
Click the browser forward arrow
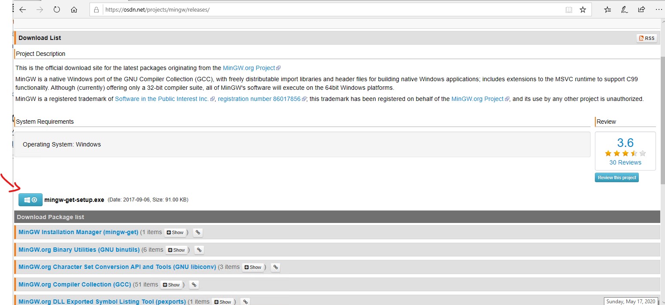click(x=40, y=9)
